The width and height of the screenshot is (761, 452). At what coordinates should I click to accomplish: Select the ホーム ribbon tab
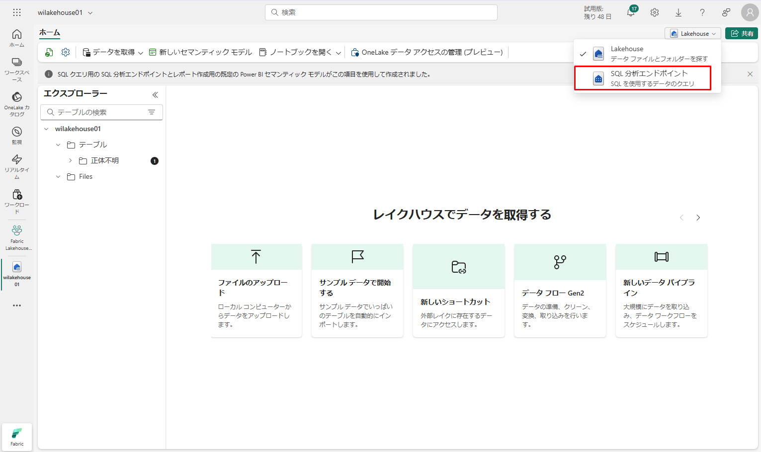coord(49,33)
